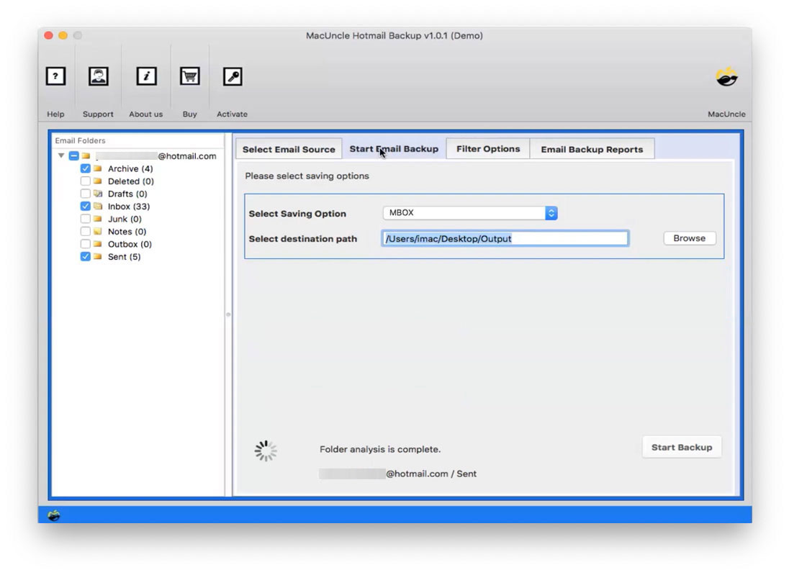Click the Archive folder icon
789x575 pixels.
(x=98, y=168)
